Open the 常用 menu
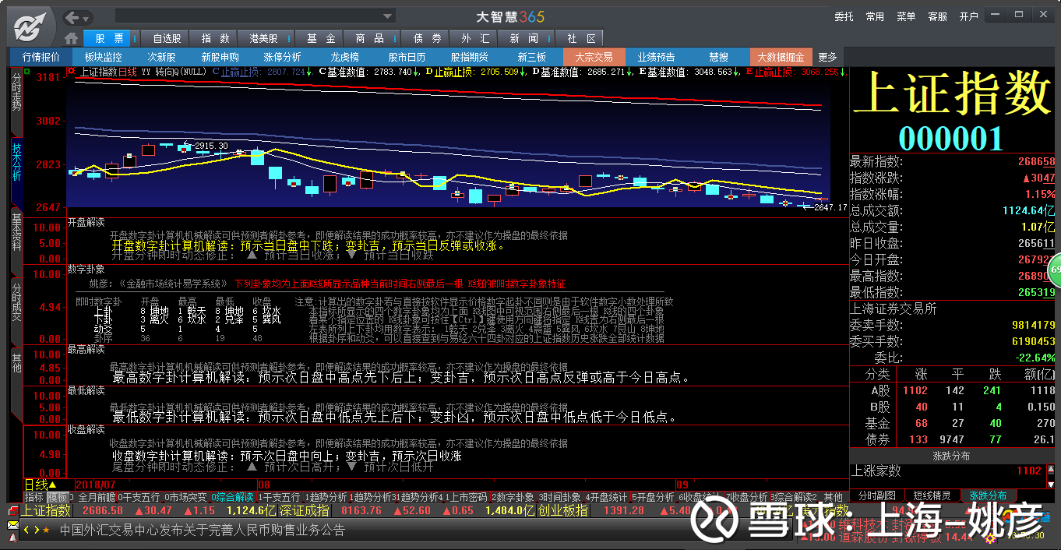1061x550 pixels. 875,16
